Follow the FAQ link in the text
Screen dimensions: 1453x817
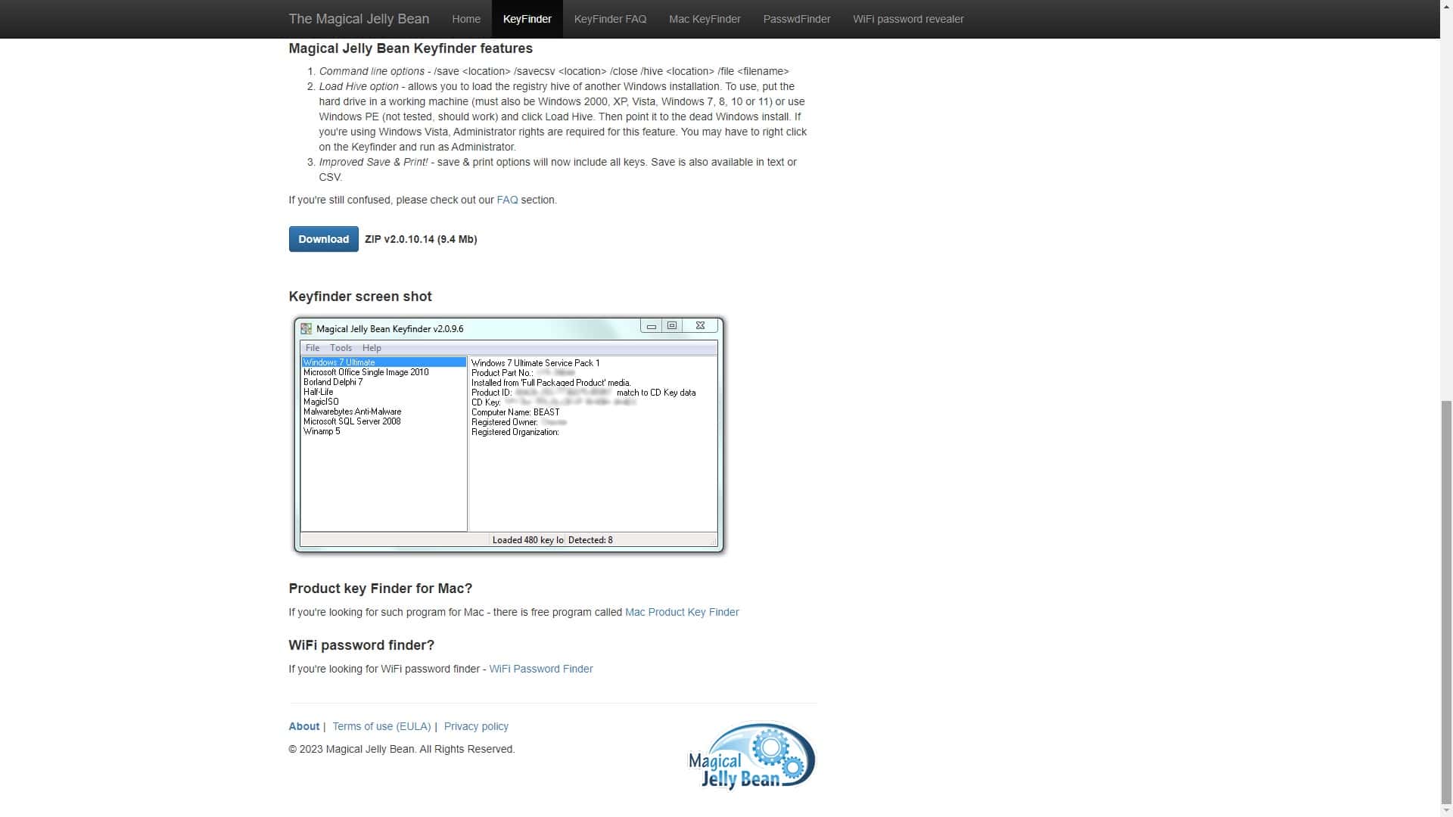(507, 200)
